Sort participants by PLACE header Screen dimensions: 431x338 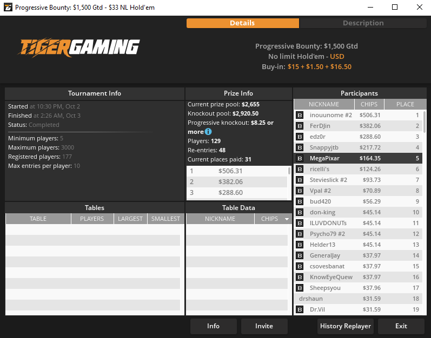405,104
